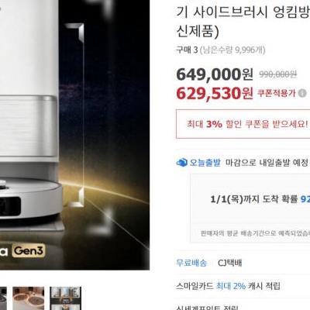Click the 스마일카드 cashback text
This screenshot has width=310, height=310.
click(195, 286)
